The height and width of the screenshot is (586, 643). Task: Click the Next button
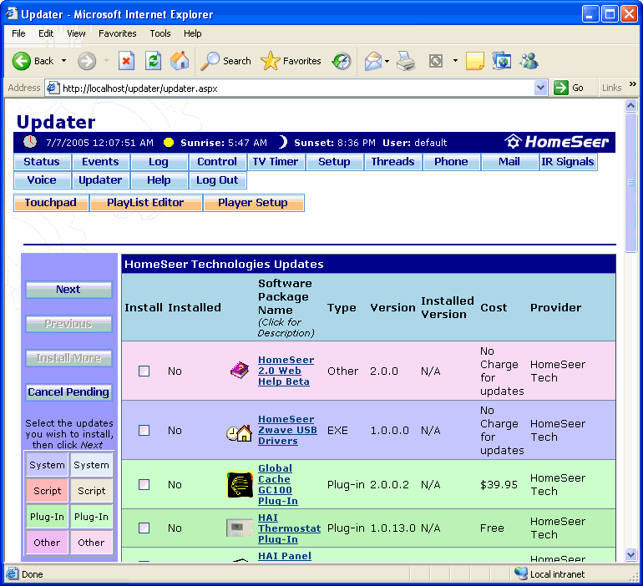68,290
